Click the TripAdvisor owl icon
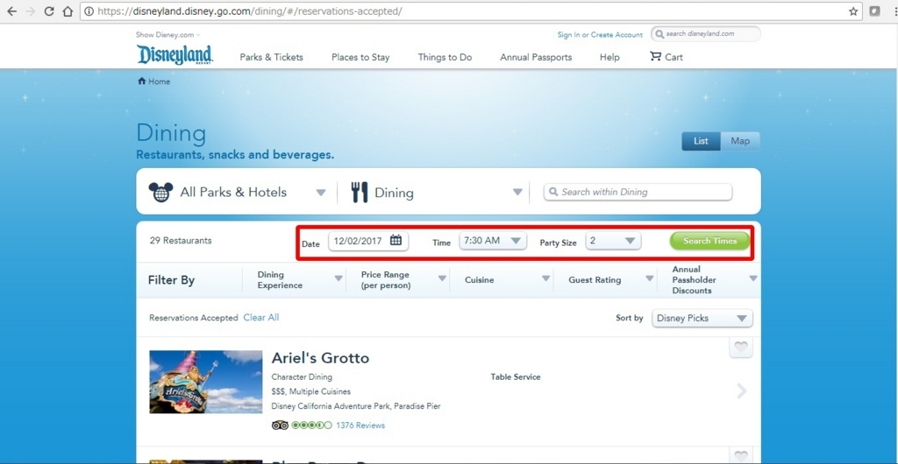This screenshot has height=464, width=898. click(x=280, y=425)
